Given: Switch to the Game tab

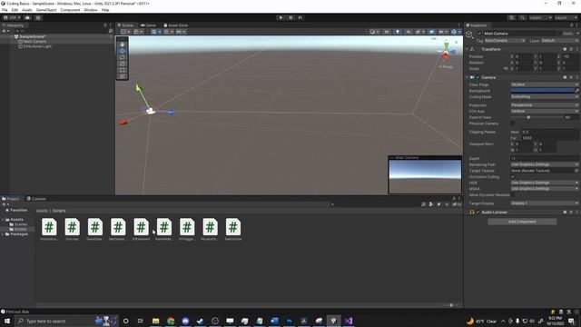Looking at the screenshot, I should pos(148,25).
